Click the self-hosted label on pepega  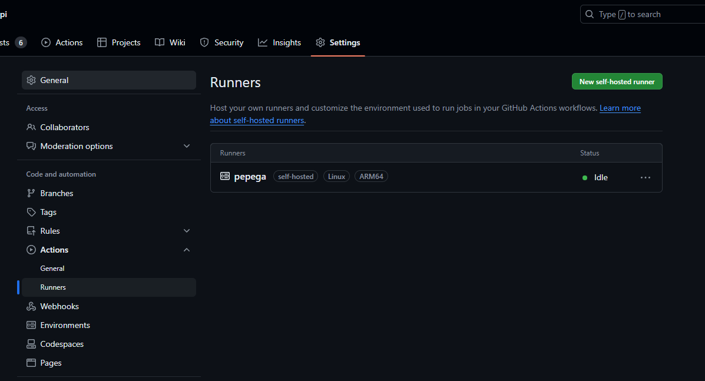click(296, 177)
